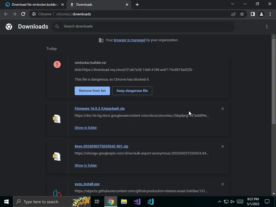Click the Firmware zip file icon
276x207 pixels.
click(x=57, y=119)
